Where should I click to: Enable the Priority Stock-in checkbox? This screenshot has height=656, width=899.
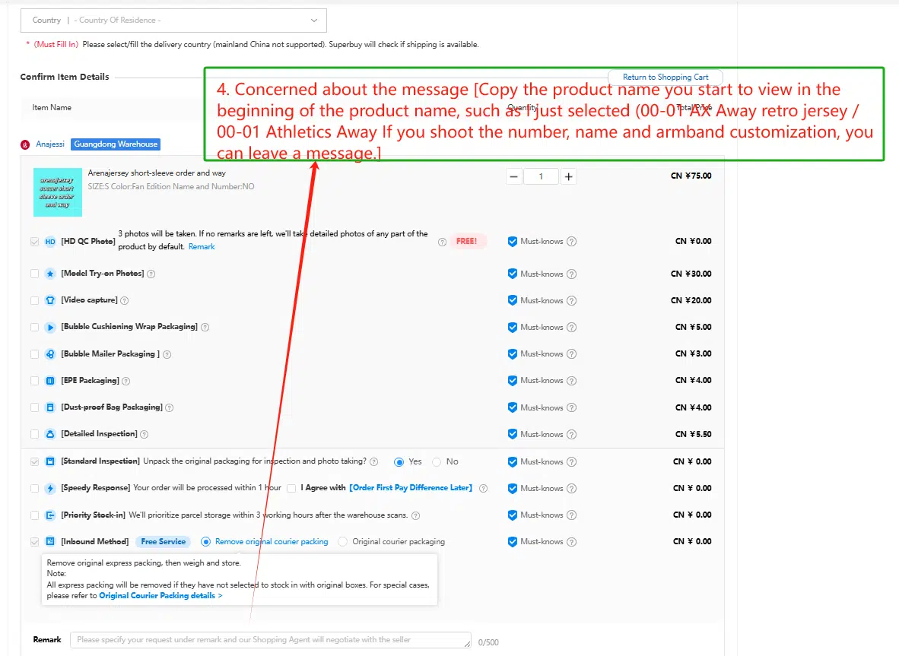coord(34,515)
